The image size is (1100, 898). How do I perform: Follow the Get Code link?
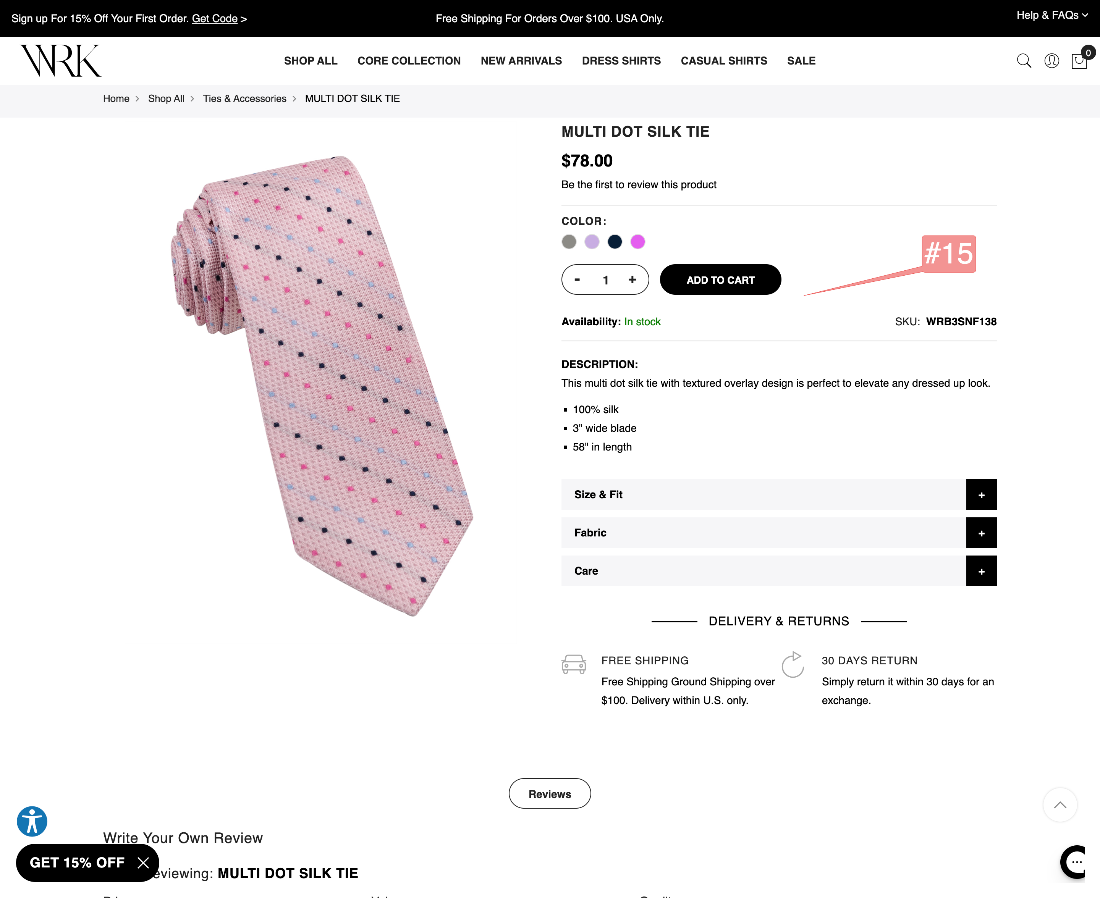click(x=215, y=19)
